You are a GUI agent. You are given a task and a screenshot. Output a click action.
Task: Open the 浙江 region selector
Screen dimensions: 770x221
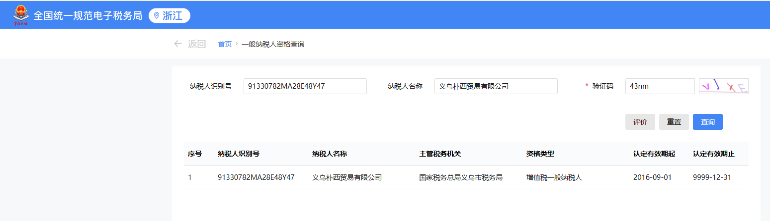[x=170, y=16]
